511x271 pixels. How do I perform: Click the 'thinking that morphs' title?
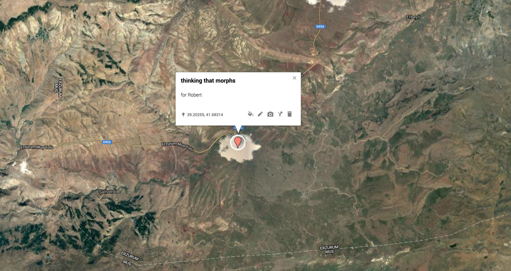[208, 81]
